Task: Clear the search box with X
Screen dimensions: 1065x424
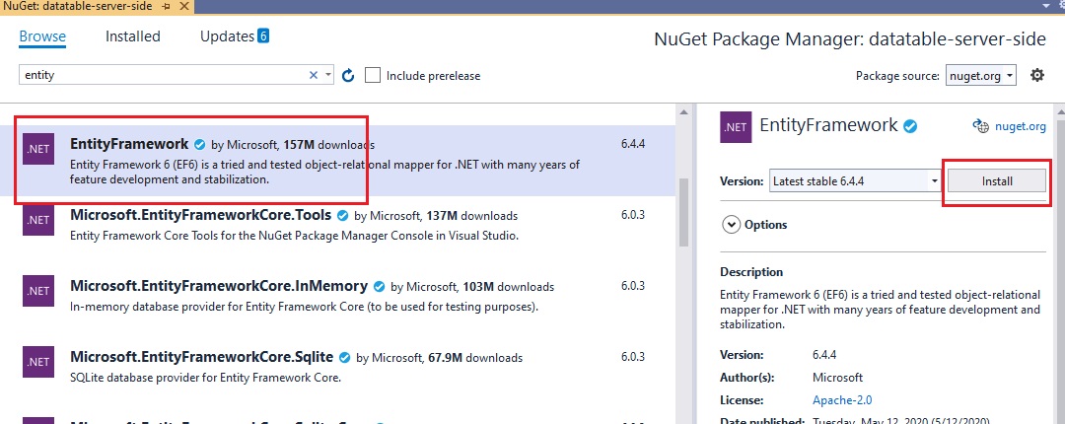Action: click(314, 75)
